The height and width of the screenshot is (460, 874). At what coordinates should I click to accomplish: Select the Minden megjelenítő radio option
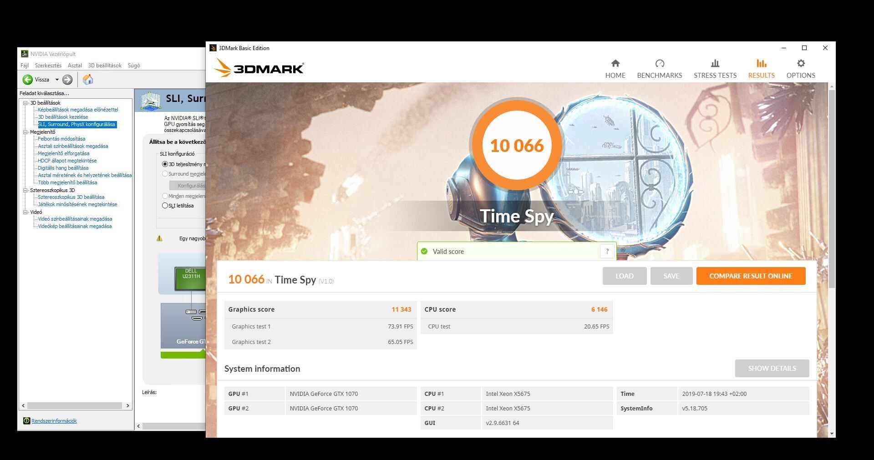point(165,196)
